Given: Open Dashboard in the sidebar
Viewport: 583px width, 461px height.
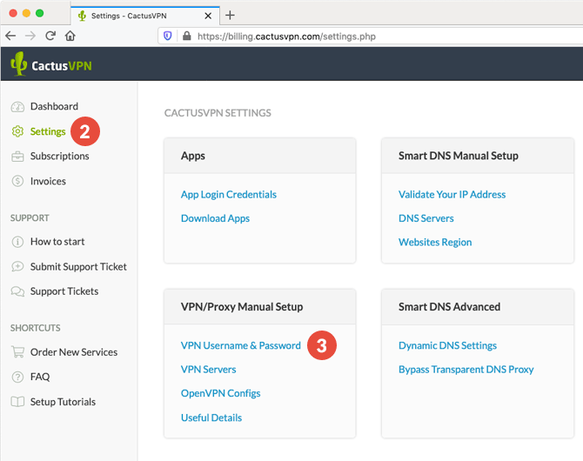Looking at the screenshot, I should point(54,106).
